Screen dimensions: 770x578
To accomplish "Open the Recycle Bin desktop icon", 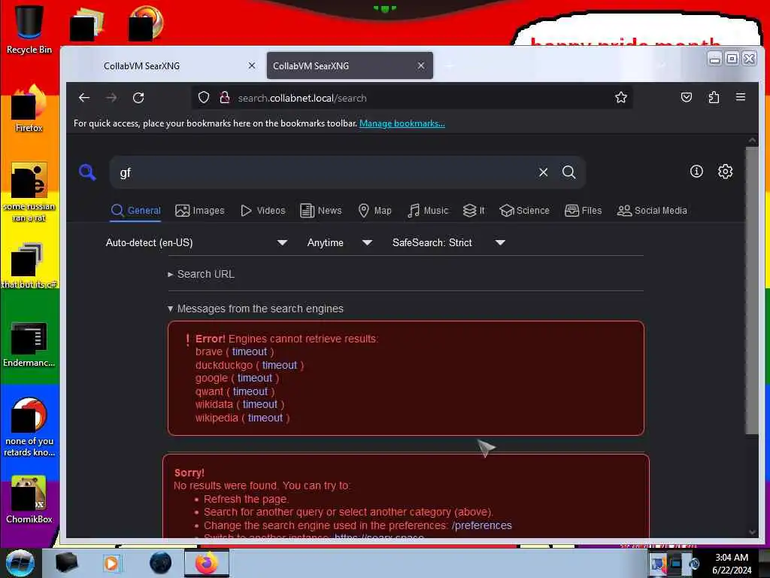I will tap(29, 29).
